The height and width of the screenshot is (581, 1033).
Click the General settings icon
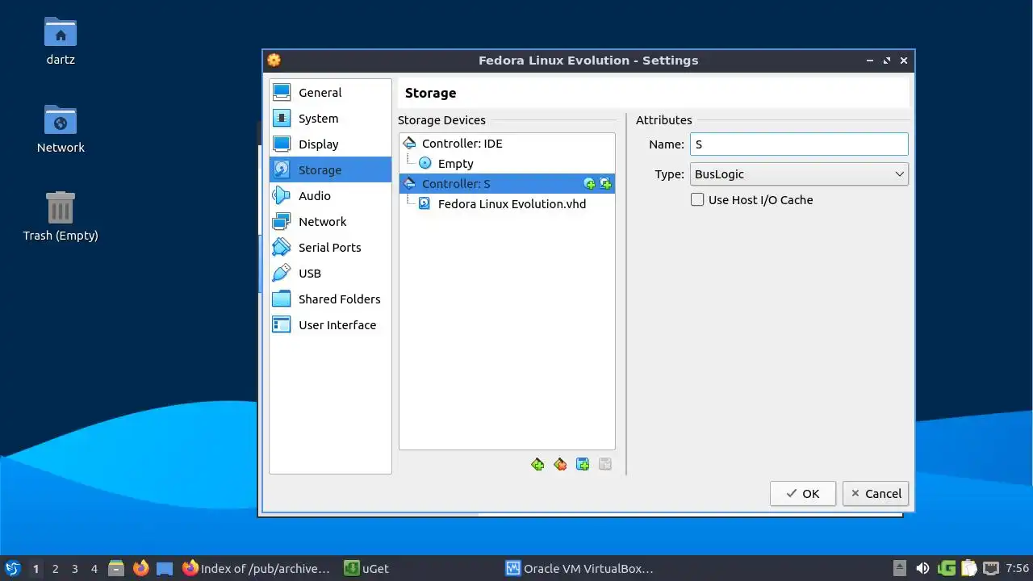coord(282,93)
